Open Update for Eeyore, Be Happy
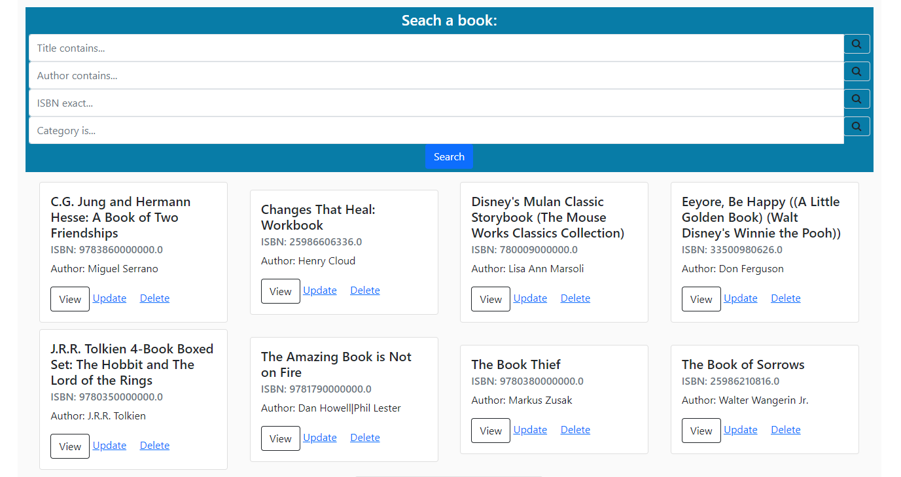Viewport: 901px width, 477px height. click(x=740, y=298)
